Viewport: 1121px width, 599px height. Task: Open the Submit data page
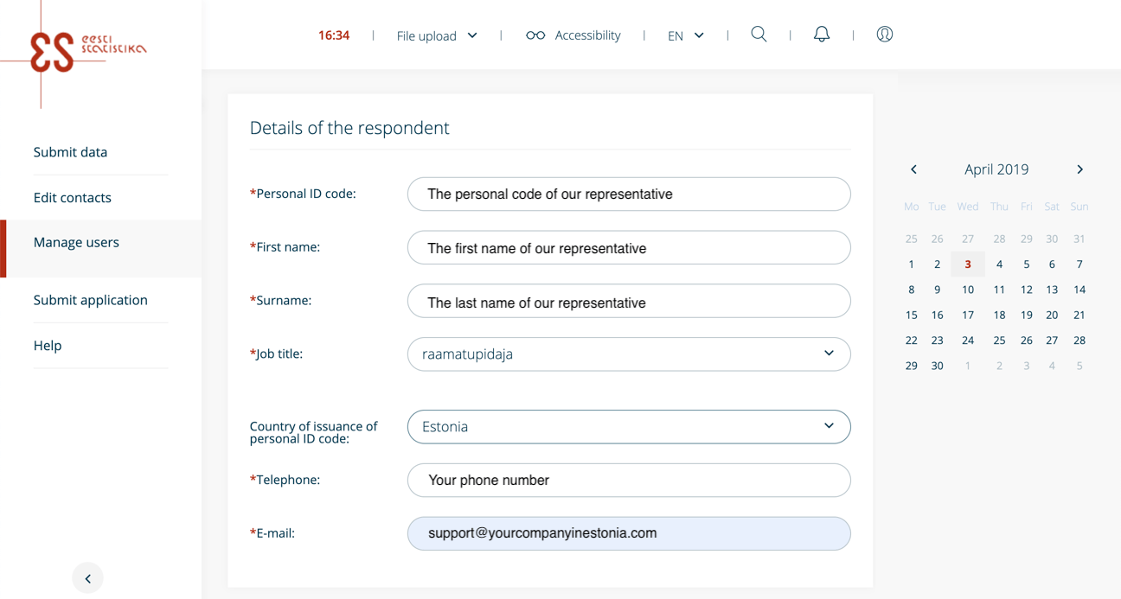70,151
